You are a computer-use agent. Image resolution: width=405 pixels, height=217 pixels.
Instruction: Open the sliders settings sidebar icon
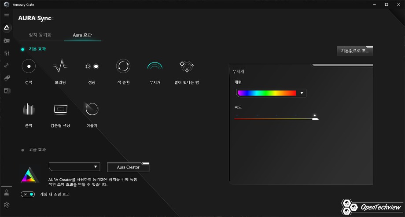click(7, 53)
